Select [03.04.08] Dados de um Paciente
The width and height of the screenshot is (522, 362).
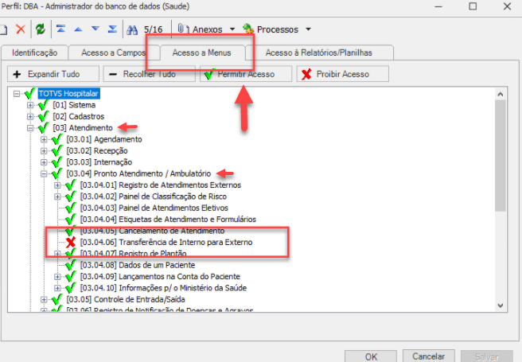138,265
